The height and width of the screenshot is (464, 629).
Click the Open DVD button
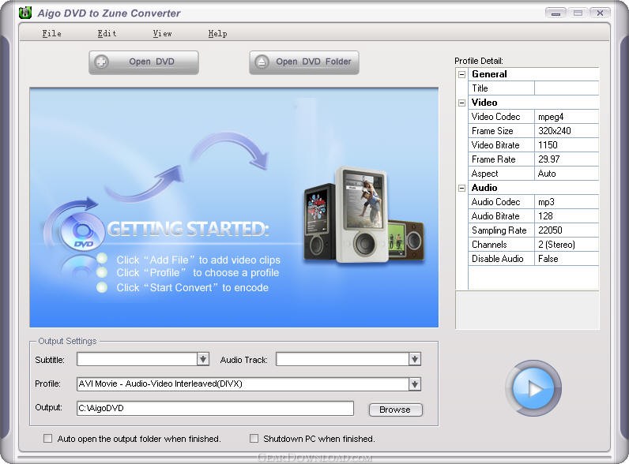[x=144, y=62]
